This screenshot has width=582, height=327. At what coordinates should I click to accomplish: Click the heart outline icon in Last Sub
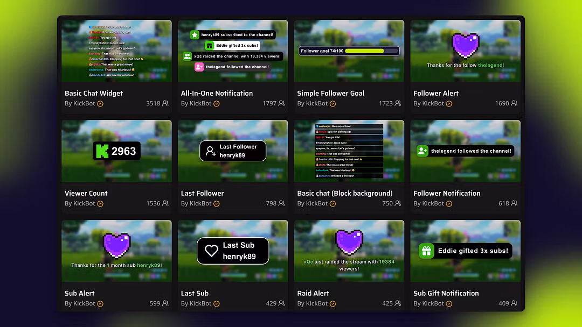pyautogui.click(x=212, y=251)
